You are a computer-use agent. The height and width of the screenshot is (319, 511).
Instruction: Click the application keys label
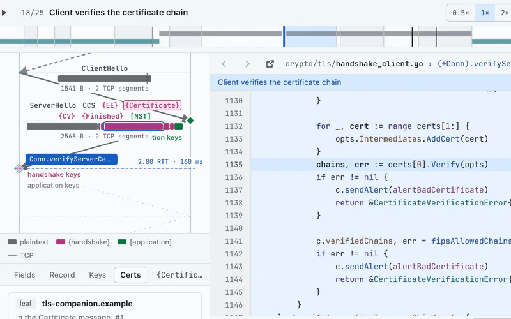pos(53,185)
